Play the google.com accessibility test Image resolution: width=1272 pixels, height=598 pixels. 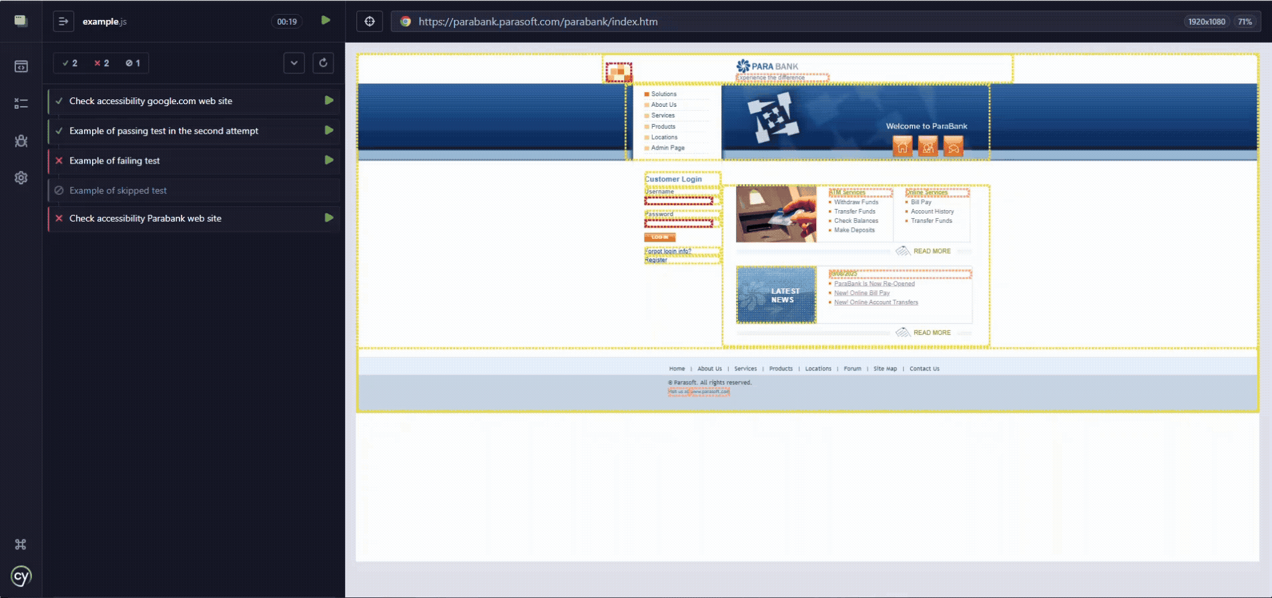(329, 100)
